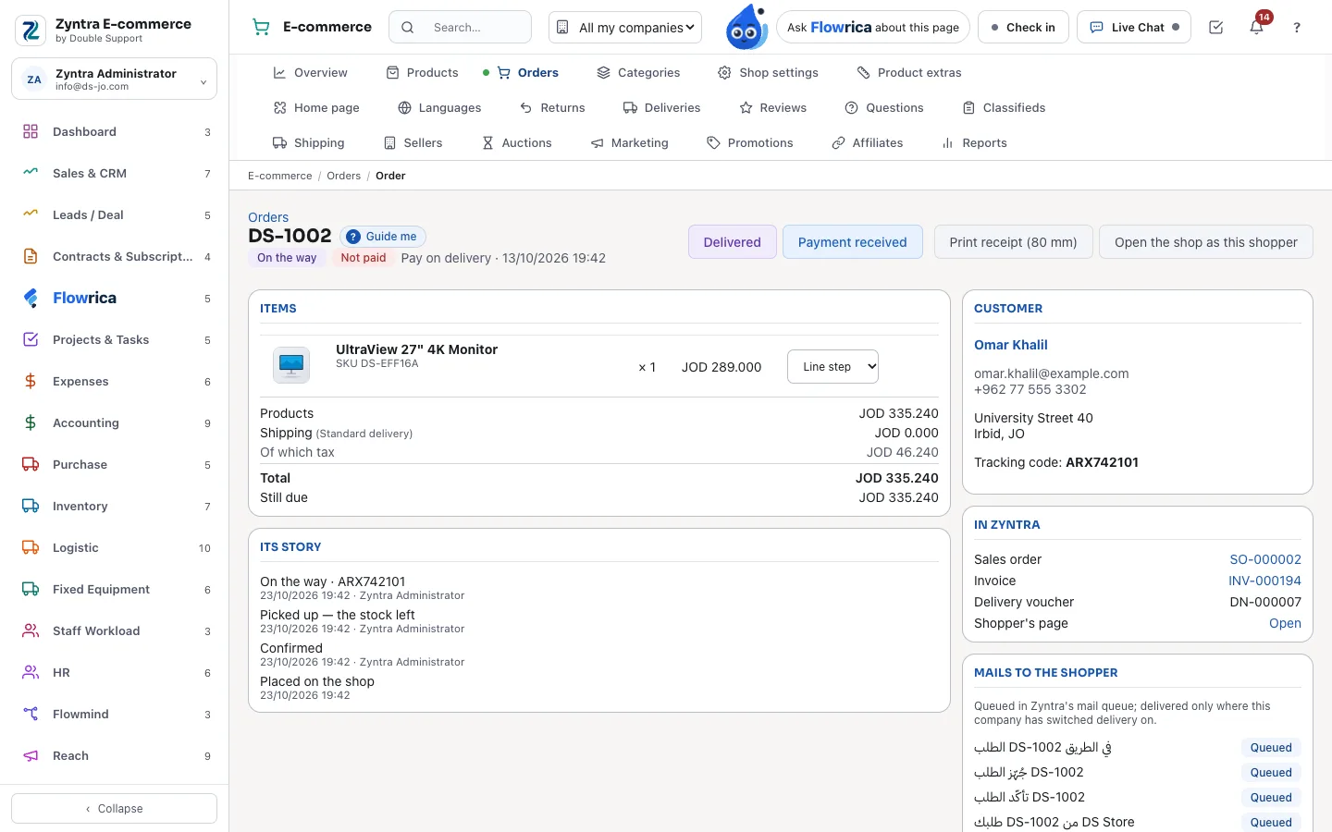This screenshot has height=832, width=1332.
Task: Click the Dashboard sidebar icon
Action: click(31, 131)
